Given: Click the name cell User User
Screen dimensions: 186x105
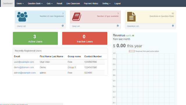Looking at the screenshot, I should pyautogui.click(x=45, y=62).
